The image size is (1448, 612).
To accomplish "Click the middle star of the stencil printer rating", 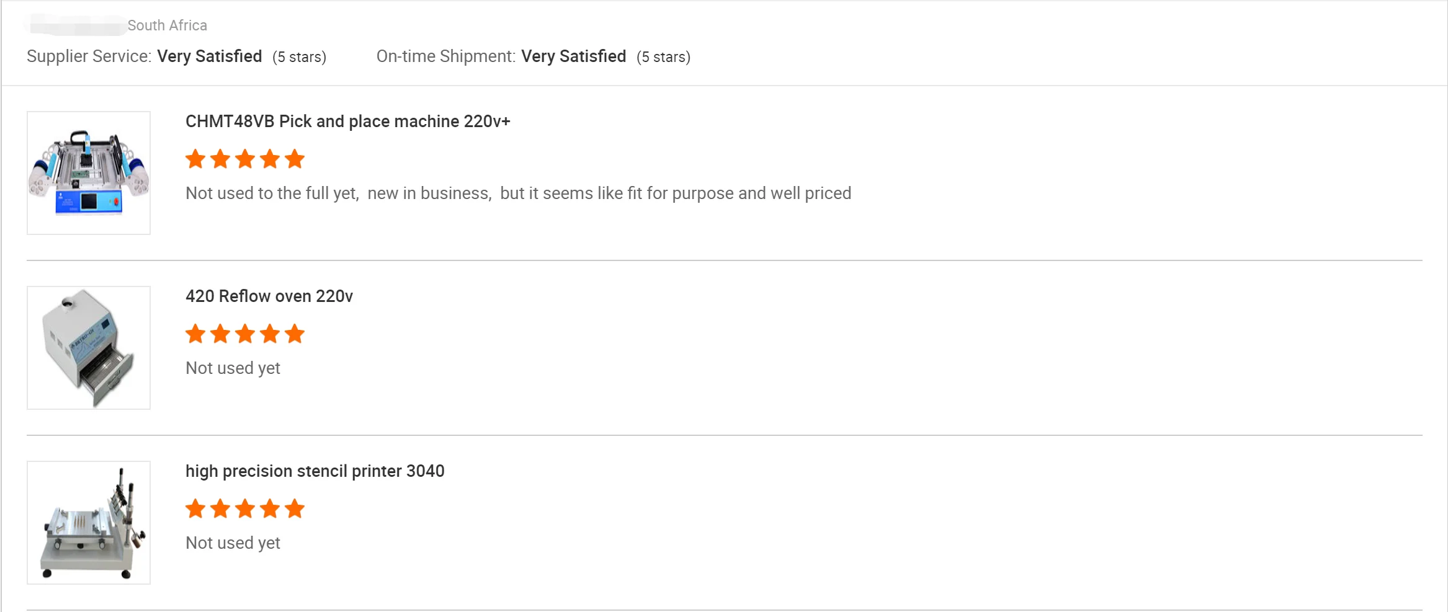I will tap(245, 509).
